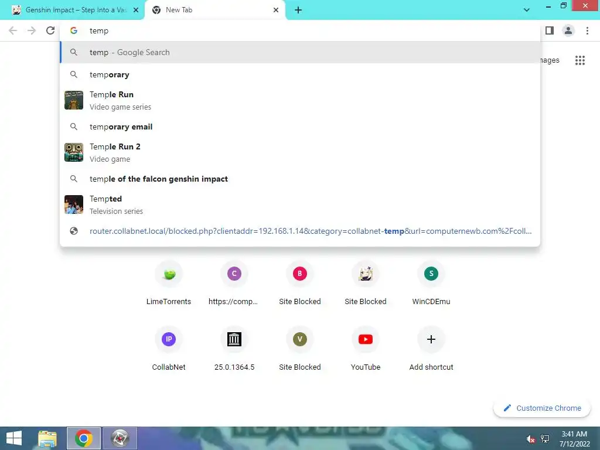Open the Site Blocked shortcut with B icon
This screenshot has width=600, height=450.
pos(300,283)
